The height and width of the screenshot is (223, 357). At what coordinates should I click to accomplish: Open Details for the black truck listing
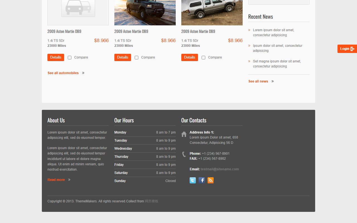pyautogui.click(x=123, y=57)
